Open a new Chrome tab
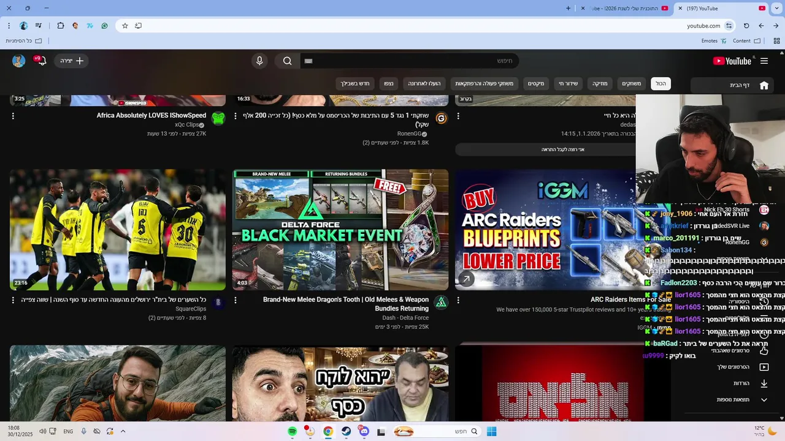Image resolution: width=785 pixels, height=441 pixels. pos(568,9)
